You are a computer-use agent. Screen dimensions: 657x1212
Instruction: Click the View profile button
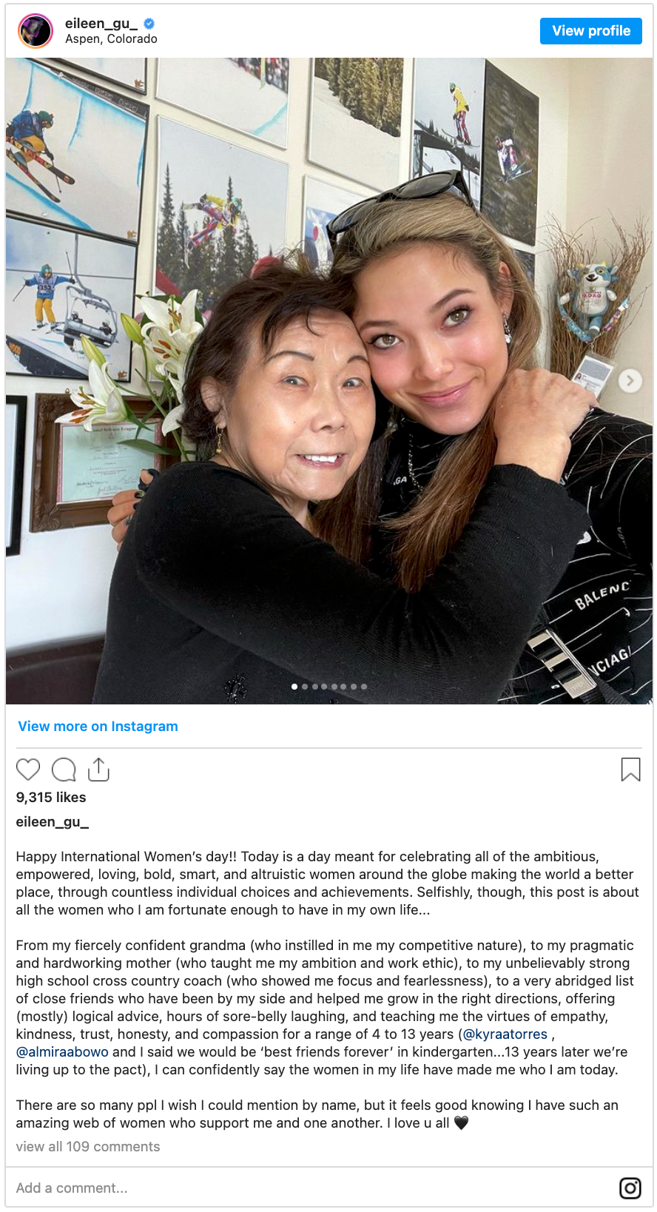[591, 31]
